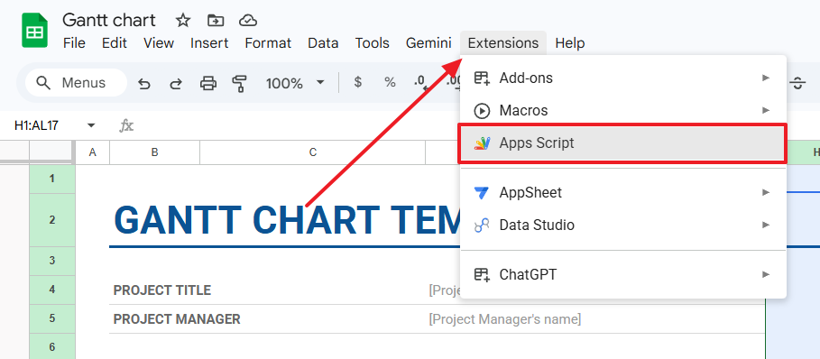Open the name box dropdown arrow

(91, 125)
